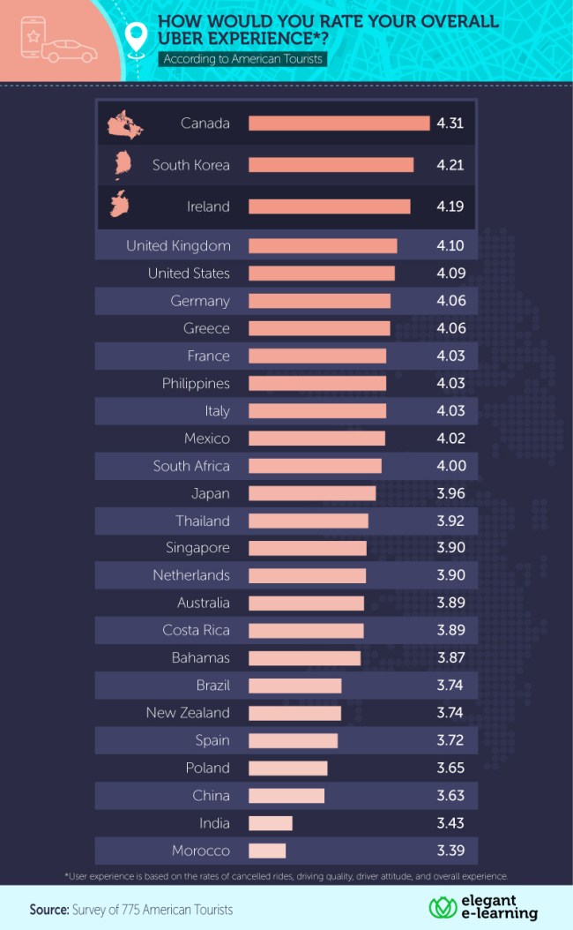Click the Source survey text in footer
This screenshot has width=573, height=930.
131,909
